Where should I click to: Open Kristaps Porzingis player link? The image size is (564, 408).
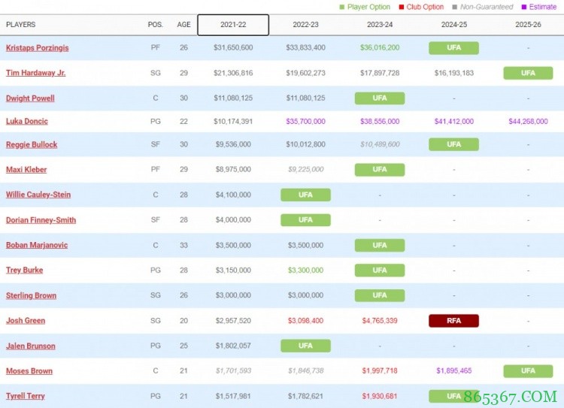37,48
